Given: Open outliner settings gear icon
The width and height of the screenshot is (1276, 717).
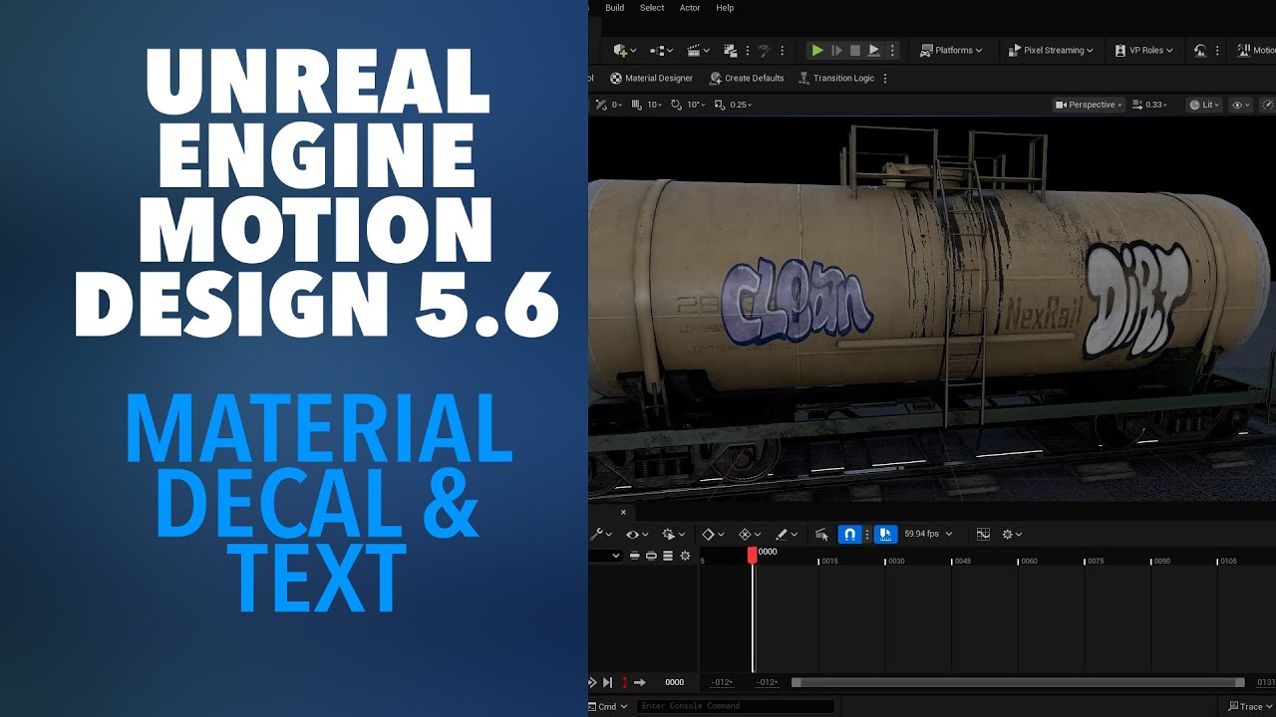Looking at the screenshot, I should (x=685, y=556).
